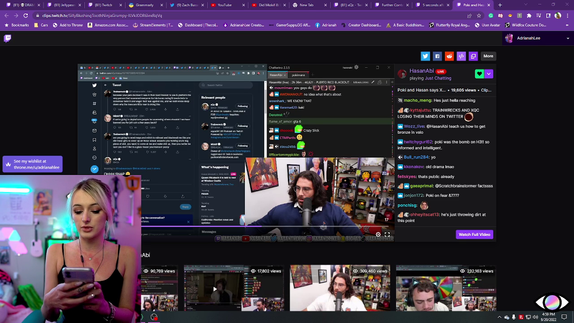This screenshot has height=323, width=574.
Task: Copy the clip embed code
Action: point(461,56)
